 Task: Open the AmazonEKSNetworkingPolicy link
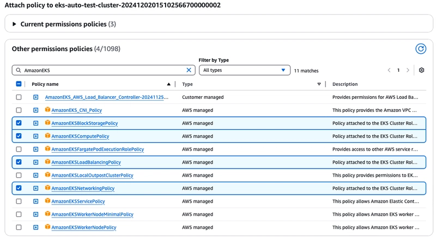[x=82, y=188]
